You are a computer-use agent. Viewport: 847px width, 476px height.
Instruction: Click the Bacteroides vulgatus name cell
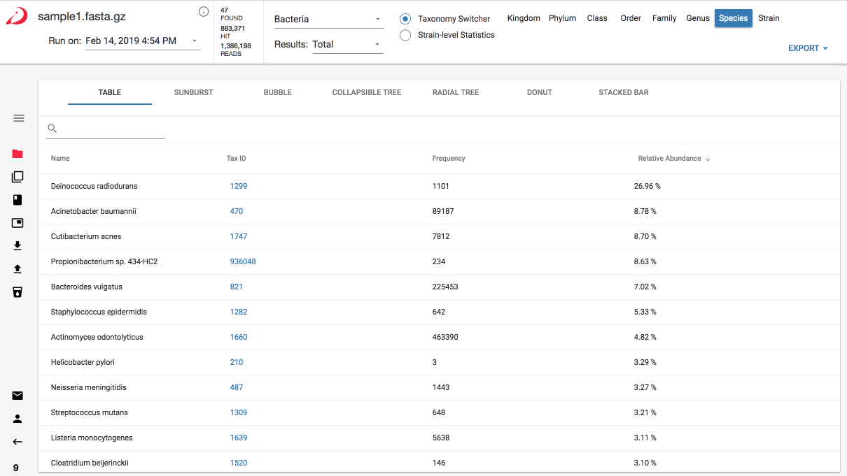[x=87, y=287]
